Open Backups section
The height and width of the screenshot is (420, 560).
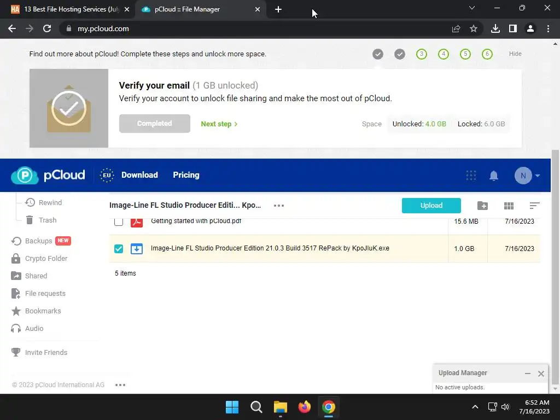coord(40,241)
